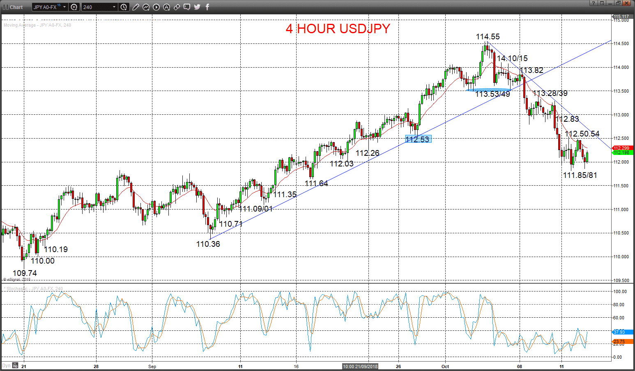Viewport: 635px width, 371px height.
Task: Click the 112.03 price annotation
Action: [x=342, y=164]
